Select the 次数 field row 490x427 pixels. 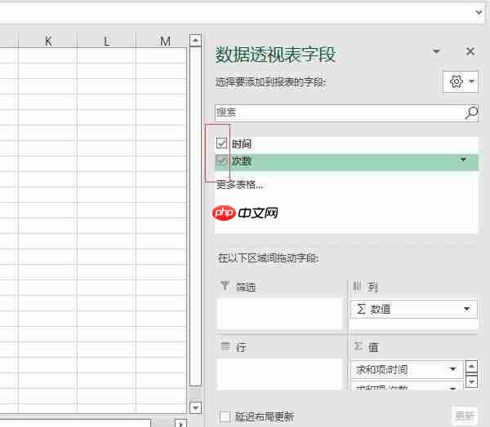coord(346,162)
